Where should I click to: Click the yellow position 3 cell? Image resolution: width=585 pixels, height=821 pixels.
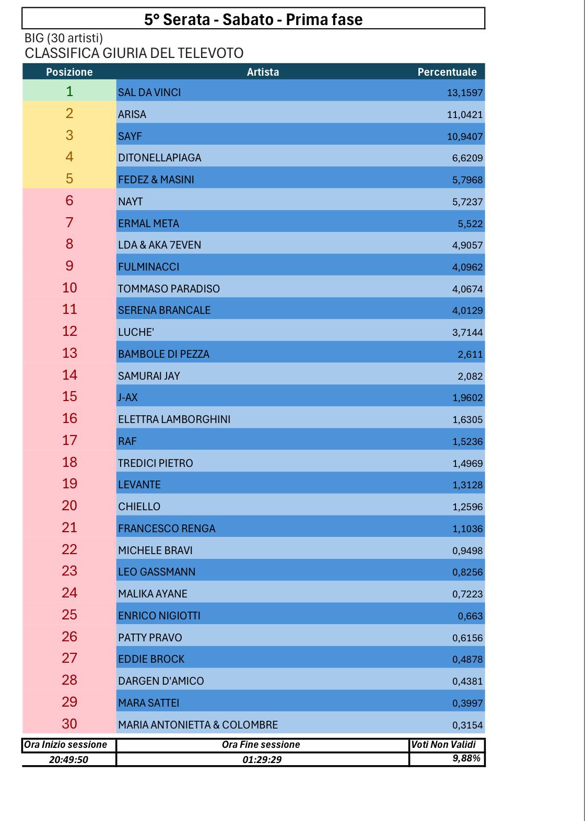[69, 135]
